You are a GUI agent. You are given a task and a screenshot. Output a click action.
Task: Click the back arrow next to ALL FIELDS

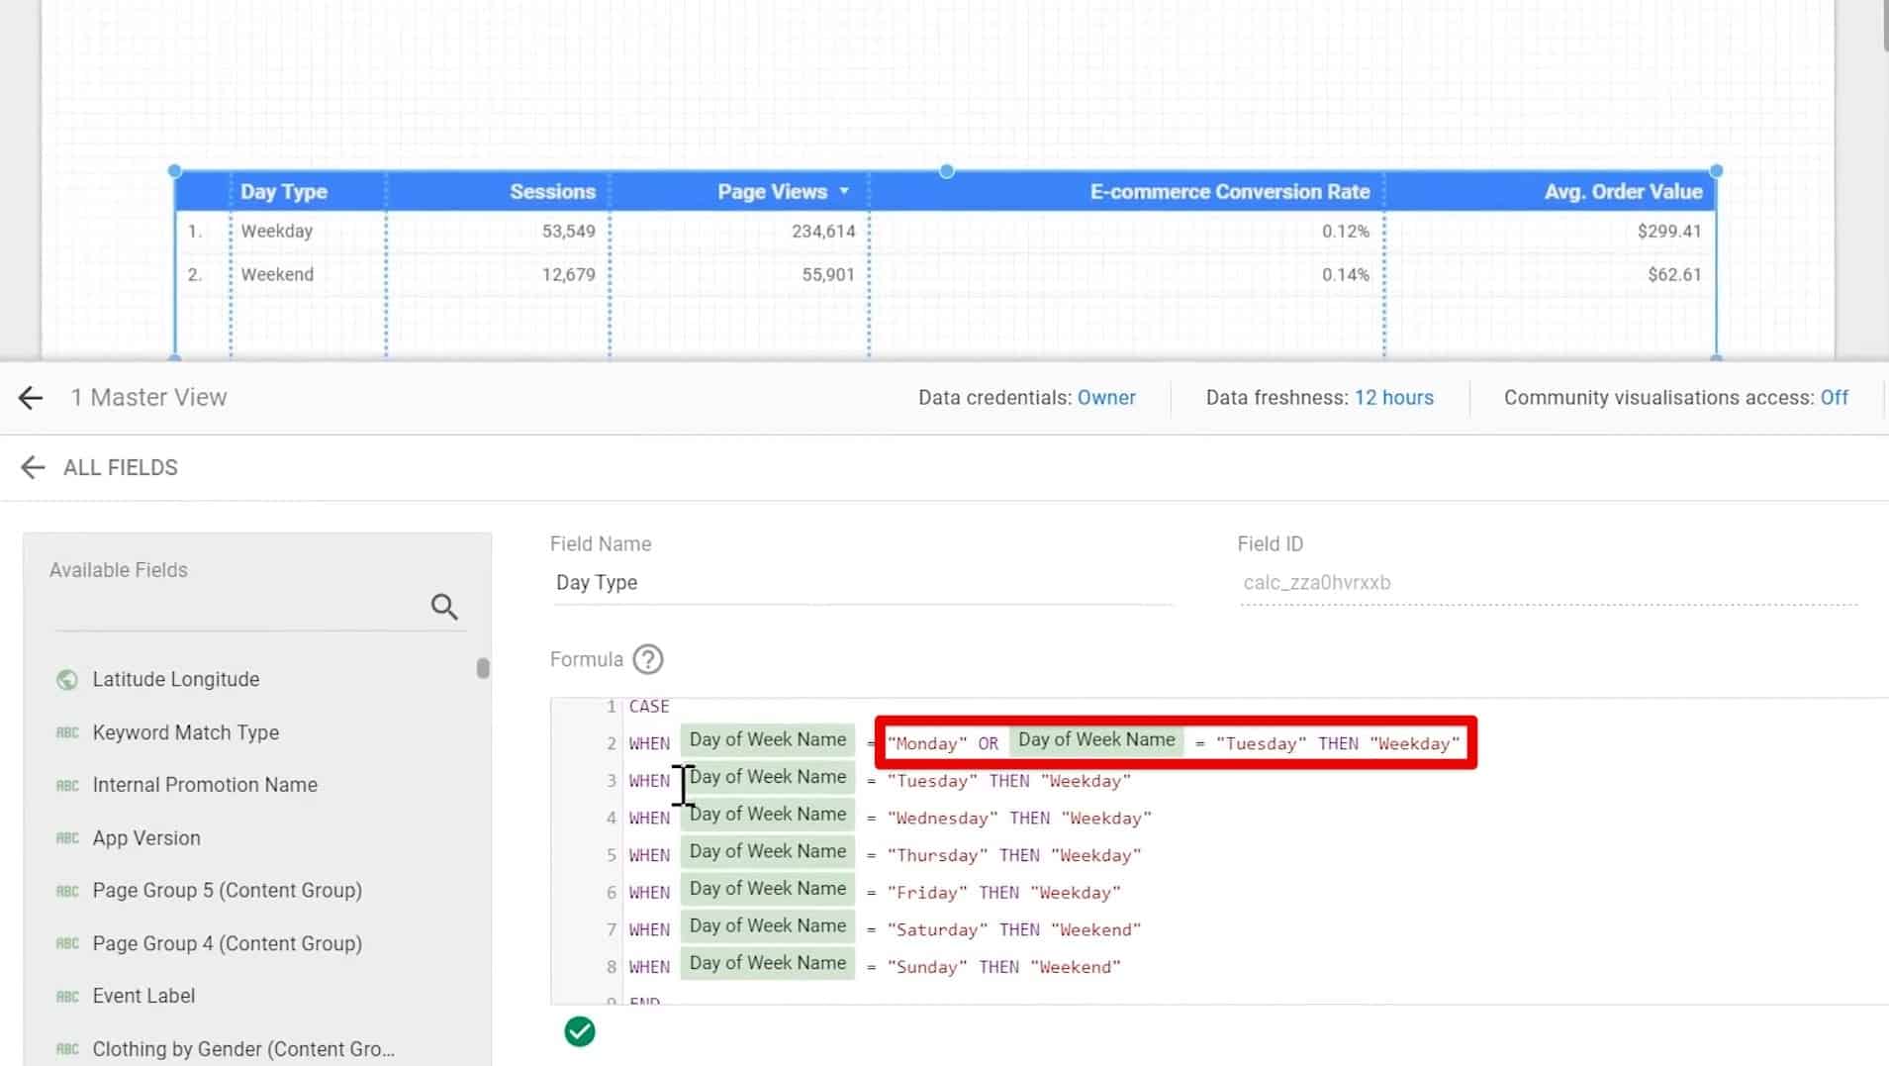33,467
